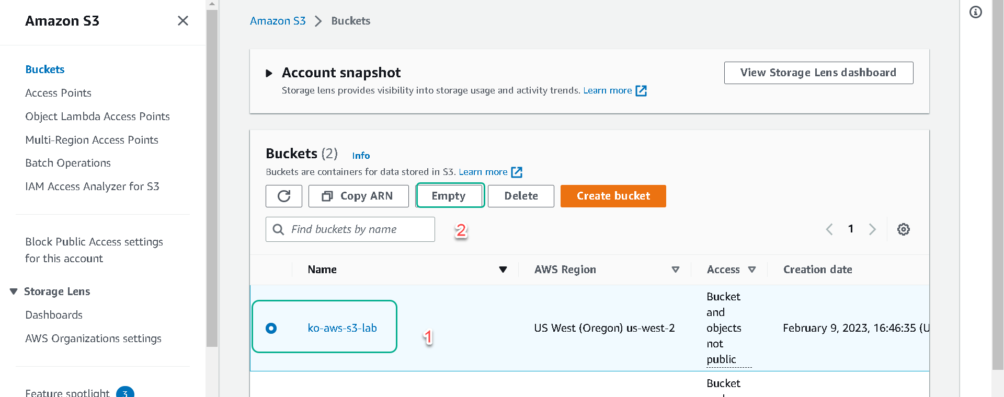Screen dimensions: 1004x397
Task: Click the Create bucket button
Action: pos(613,196)
